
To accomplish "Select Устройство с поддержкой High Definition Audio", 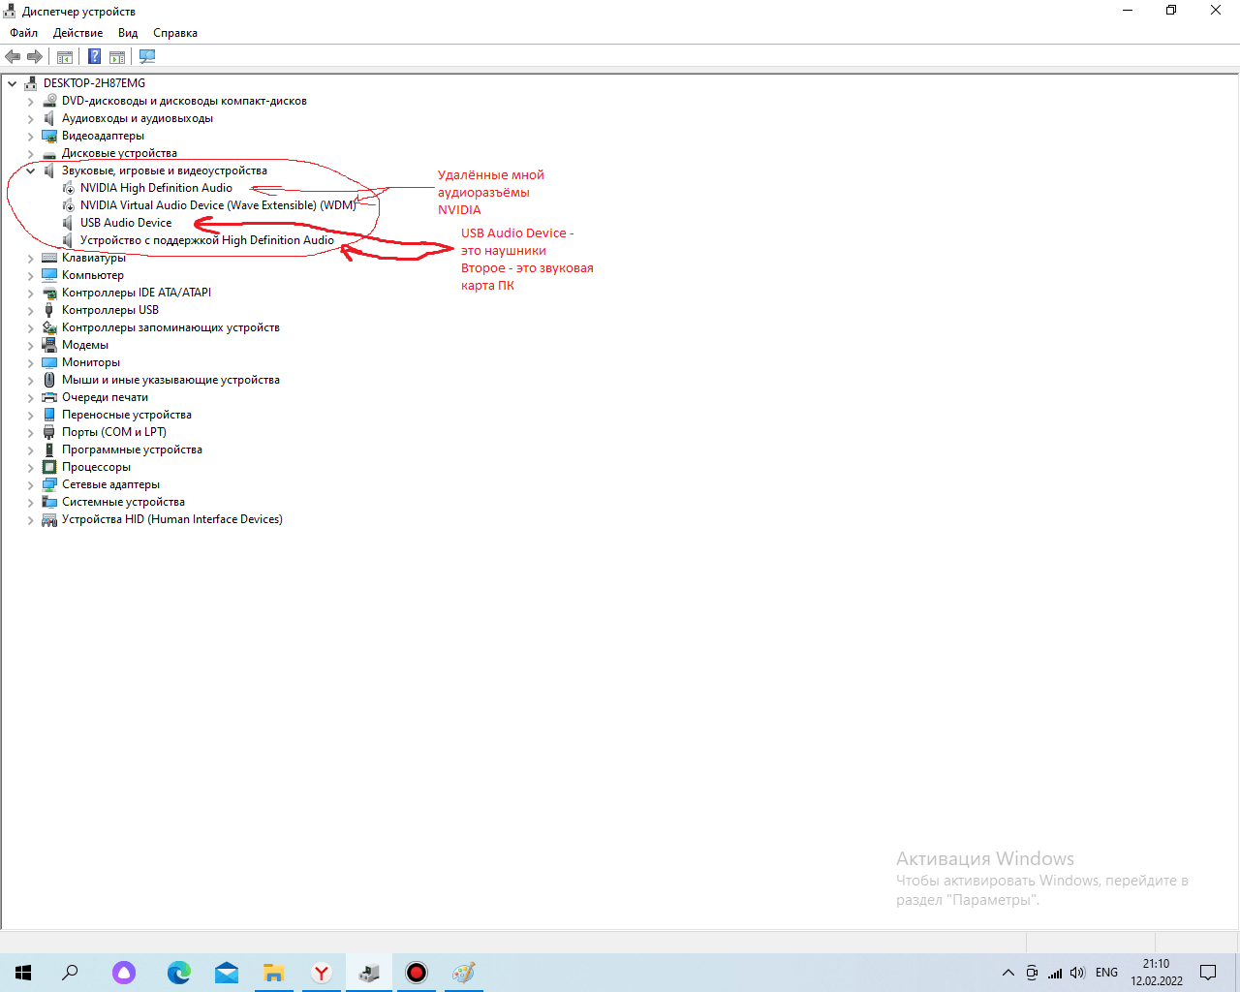I will coord(207,240).
